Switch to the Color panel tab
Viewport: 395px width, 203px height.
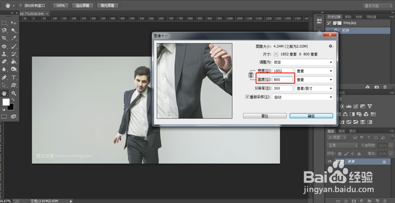(x=348, y=17)
